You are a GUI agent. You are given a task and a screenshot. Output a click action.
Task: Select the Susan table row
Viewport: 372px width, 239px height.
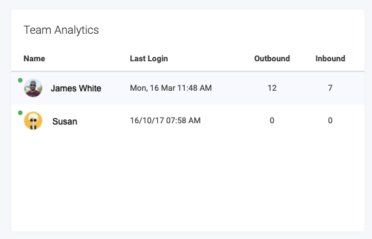coord(188,121)
